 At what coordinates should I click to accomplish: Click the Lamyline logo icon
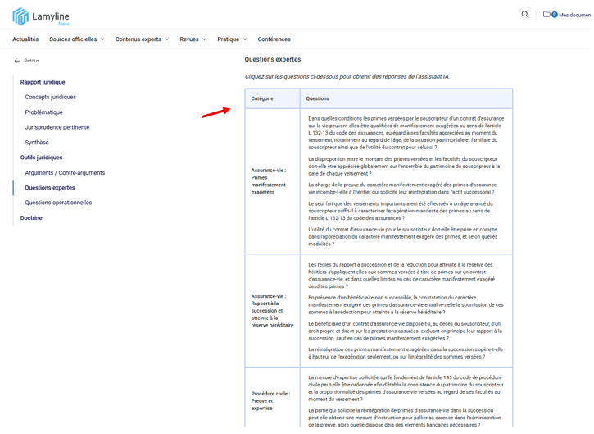tap(20, 16)
